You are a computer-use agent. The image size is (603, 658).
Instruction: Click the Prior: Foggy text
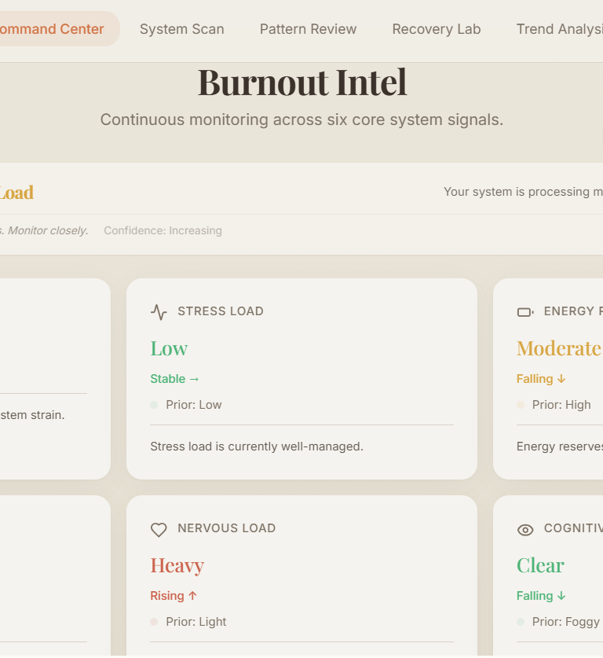click(x=566, y=622)
